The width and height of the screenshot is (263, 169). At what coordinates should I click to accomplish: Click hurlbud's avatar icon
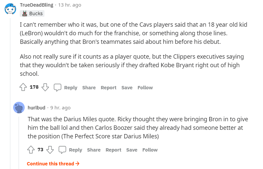(19, 107)
